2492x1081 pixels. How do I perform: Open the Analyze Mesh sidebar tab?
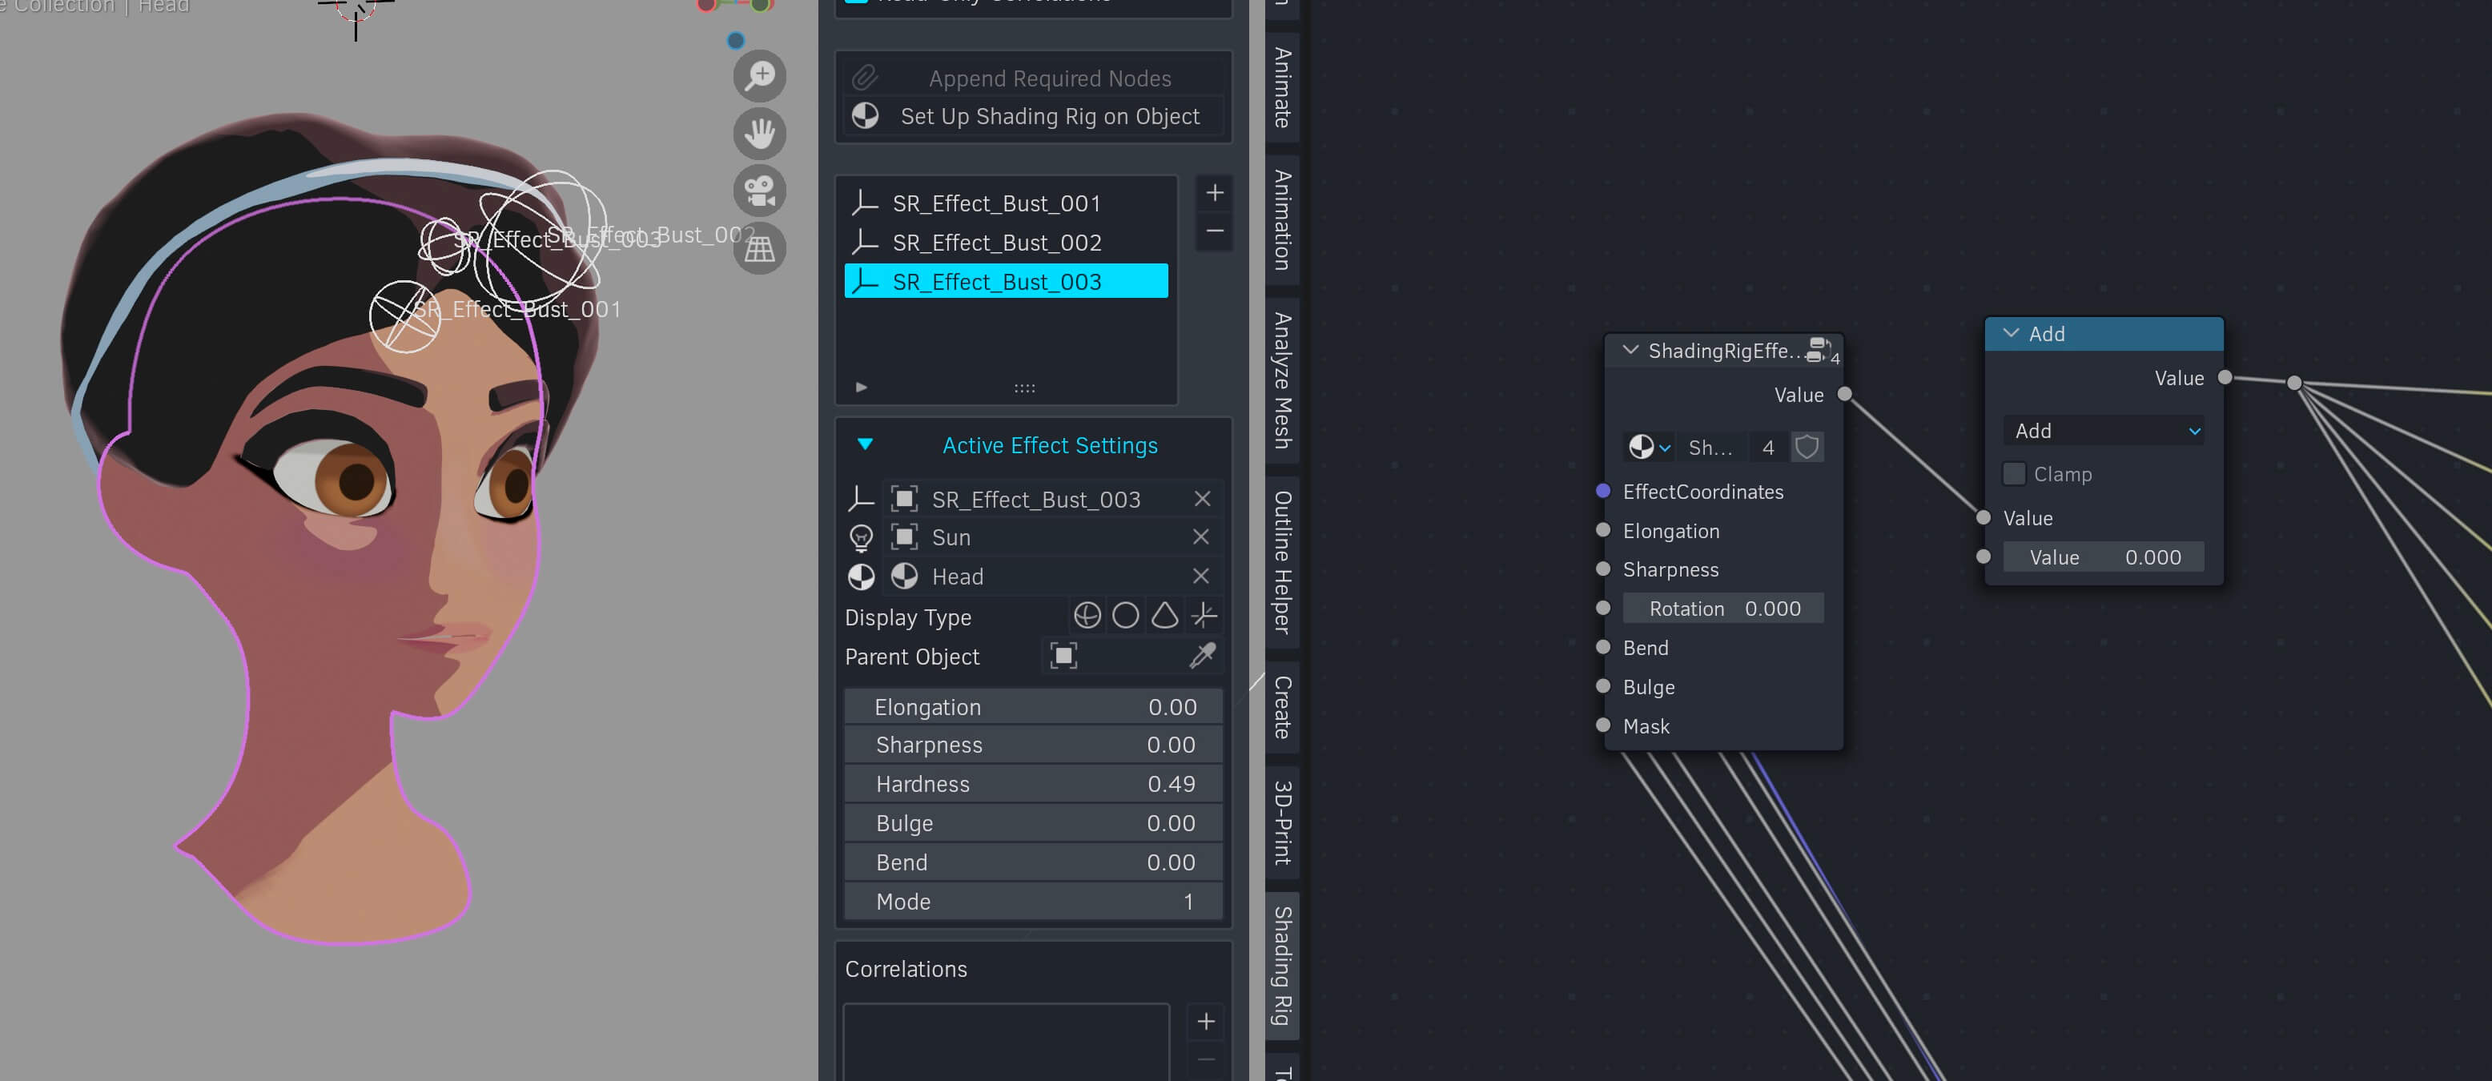1282,380
